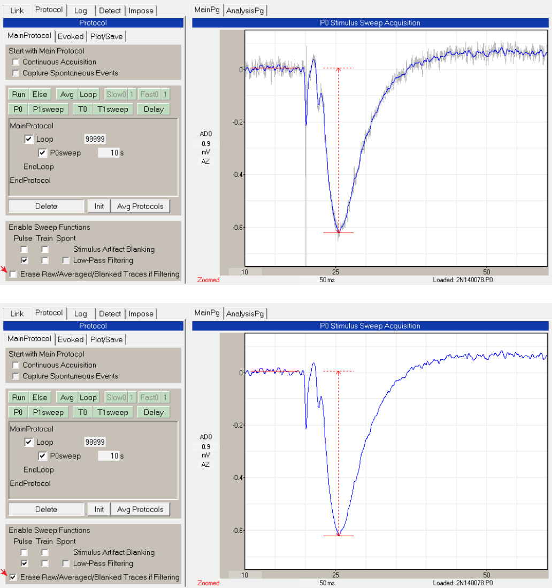Screen dimensions: 552x588
Task: Switch to AnalysisPg tab in the upper graph
Action: tap(246, 10)
